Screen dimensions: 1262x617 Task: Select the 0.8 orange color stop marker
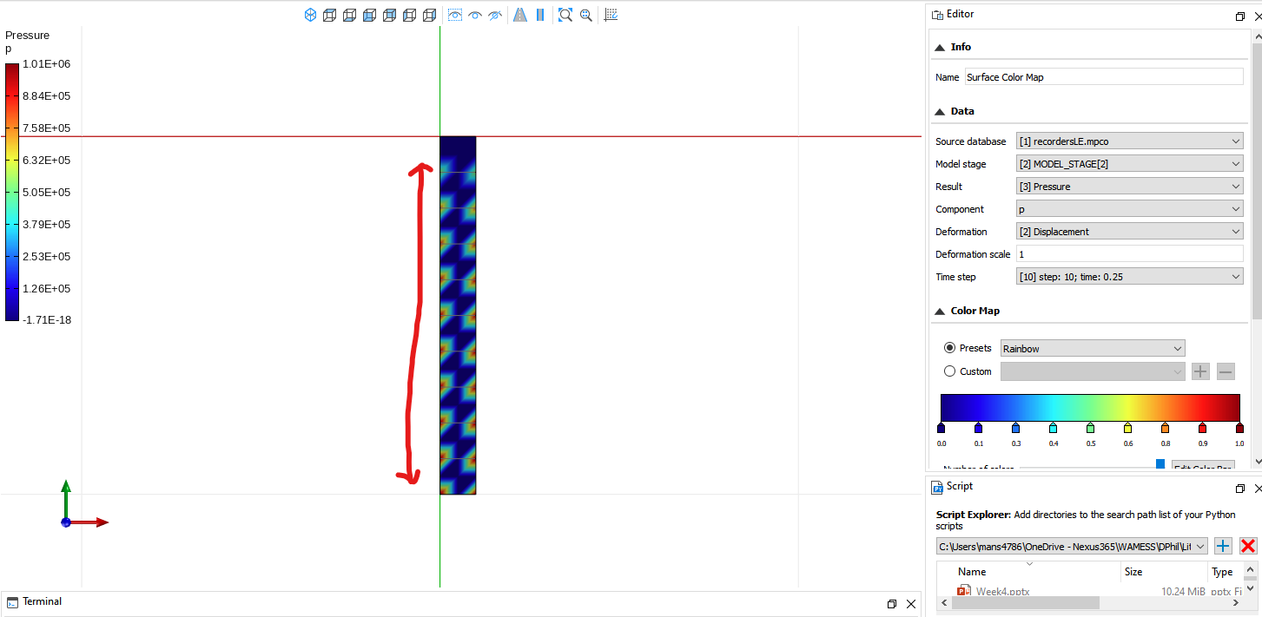(1165, 428)
